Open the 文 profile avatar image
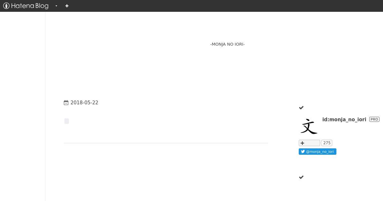This screenshot has width=383, height=201. click(x=309, y=126)
